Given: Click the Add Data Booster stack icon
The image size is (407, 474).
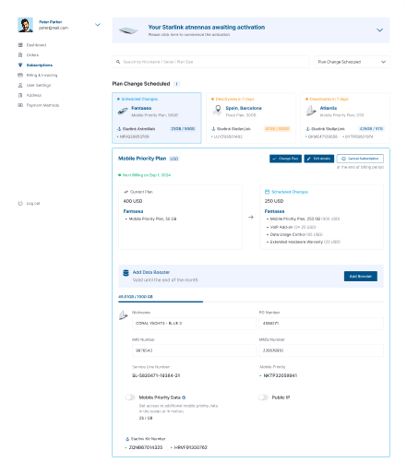Looking at the screenshot, I should pos(126,273).
